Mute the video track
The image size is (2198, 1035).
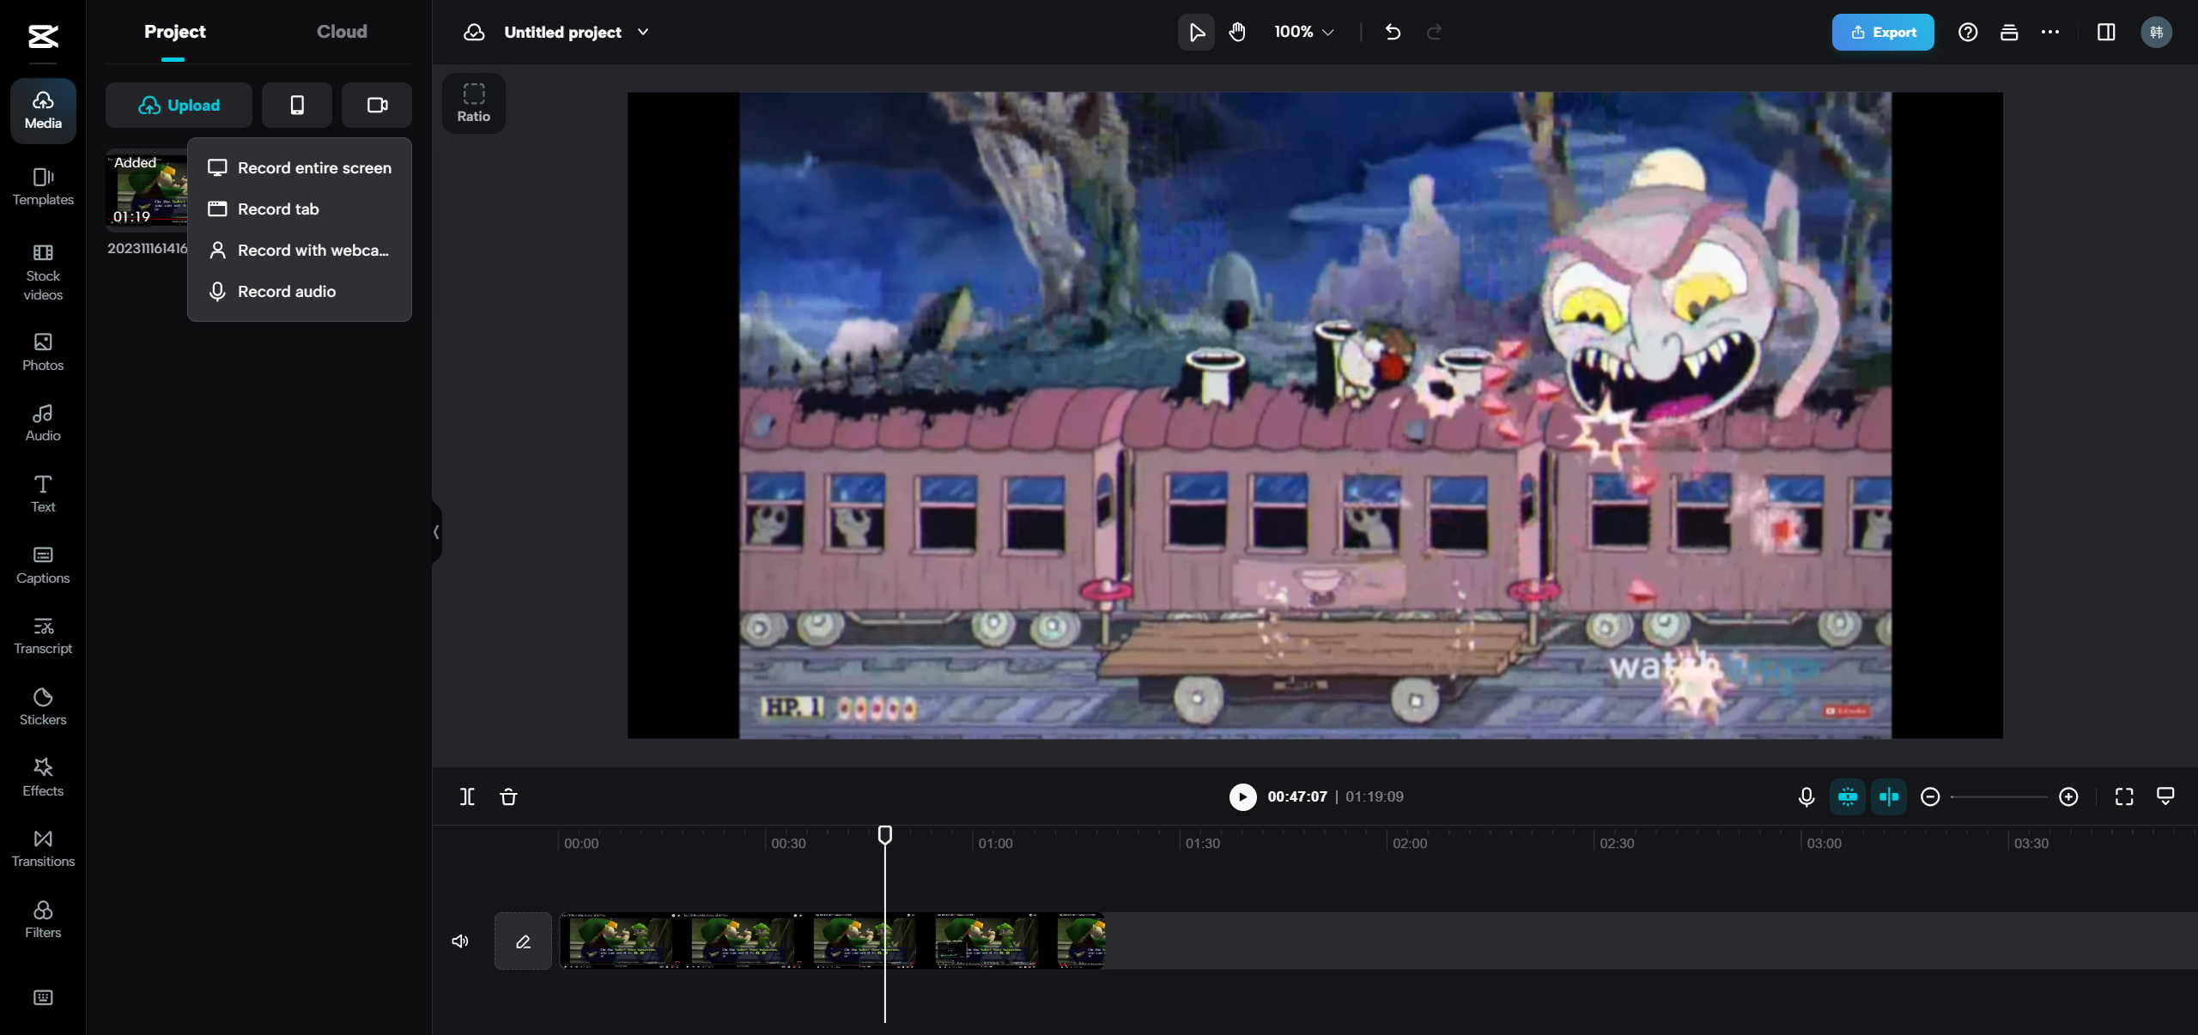pyautogui.click(x=459, y=941)
